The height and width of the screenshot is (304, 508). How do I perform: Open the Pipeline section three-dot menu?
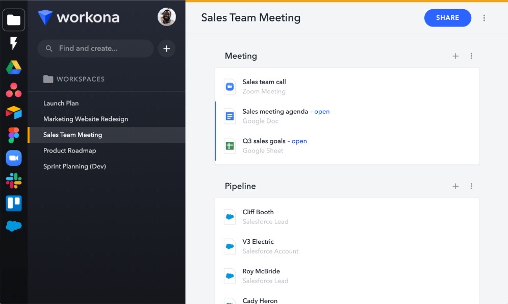coord(471,186)
